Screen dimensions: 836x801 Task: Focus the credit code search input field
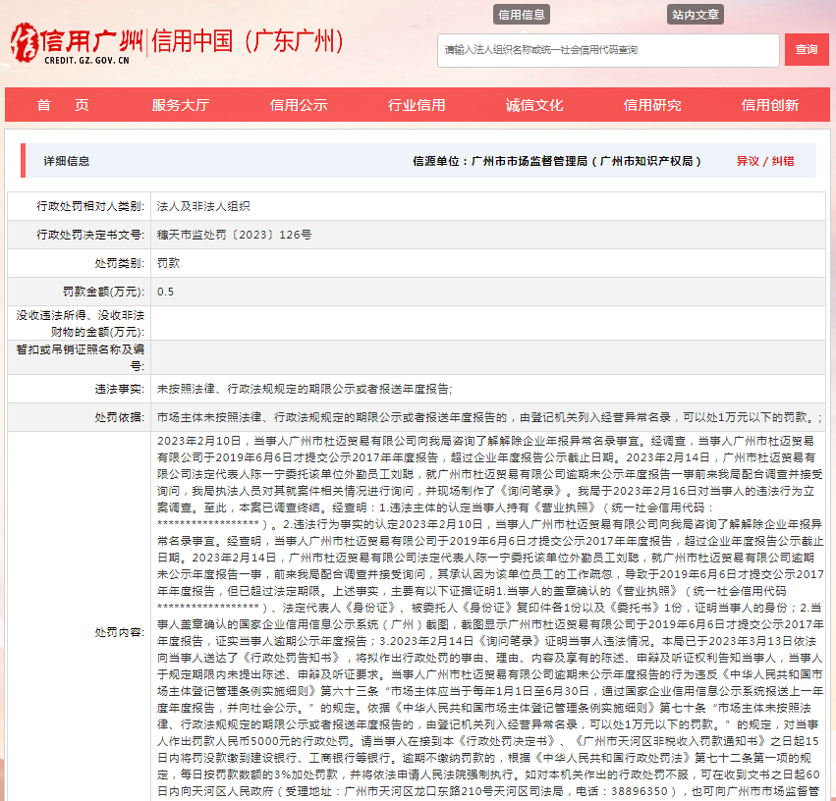tap(608, 50)
